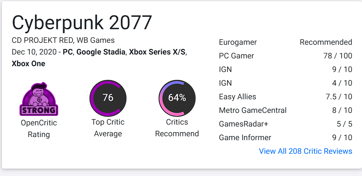Click the PC platform label
The height and width of the screenshot is (176, 362).
tap(68, 52)
